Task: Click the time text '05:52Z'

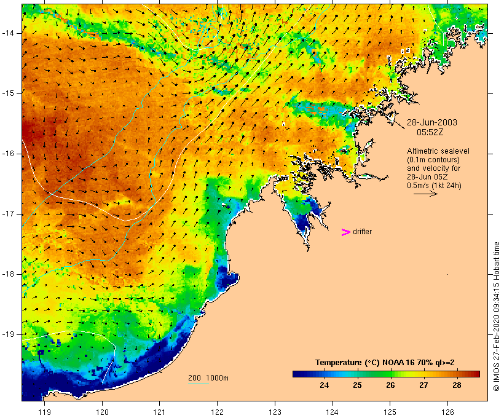Action: click(x=430, y=132)
